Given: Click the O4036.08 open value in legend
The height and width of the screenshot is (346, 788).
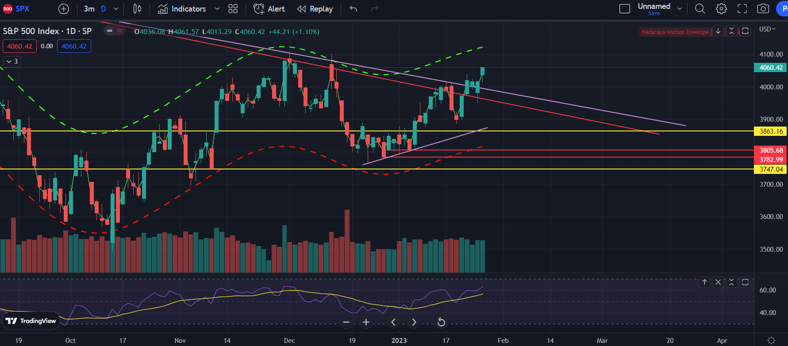Looking at the screenshot, I should 150,32.
